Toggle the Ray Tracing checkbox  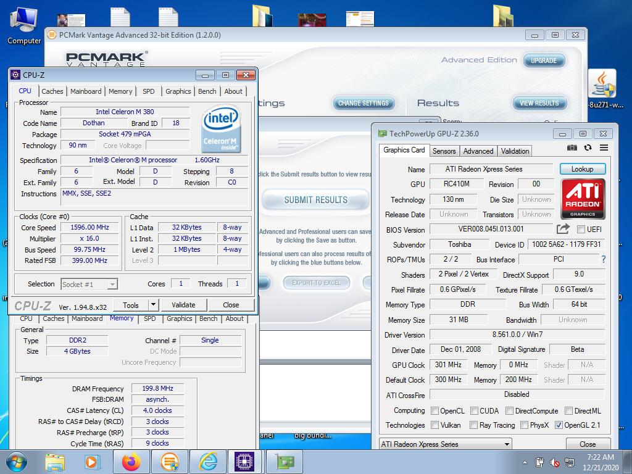[x=474, y=425]
